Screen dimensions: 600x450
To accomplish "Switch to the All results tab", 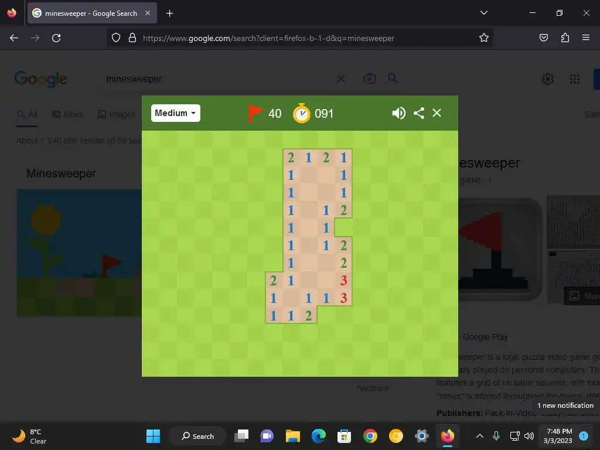I will coord(27,114).
